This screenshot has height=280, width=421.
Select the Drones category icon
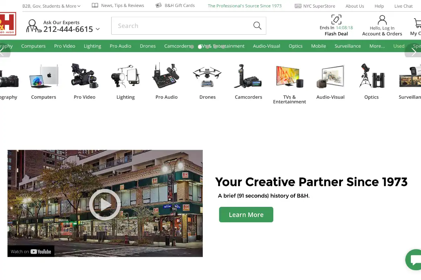point(207,76)
